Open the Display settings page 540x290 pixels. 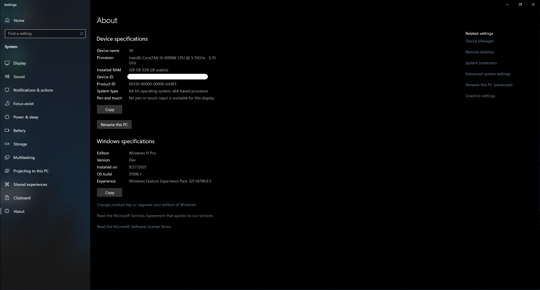pos(45,63)
